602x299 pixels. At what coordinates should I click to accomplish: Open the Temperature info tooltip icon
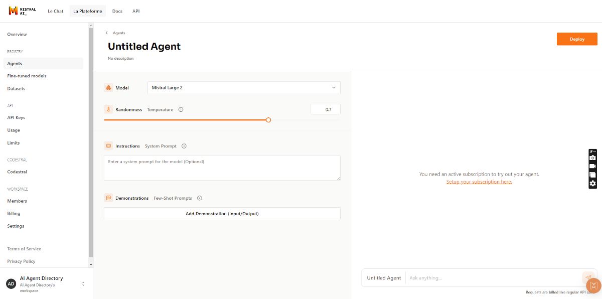[x=181, y=109]
